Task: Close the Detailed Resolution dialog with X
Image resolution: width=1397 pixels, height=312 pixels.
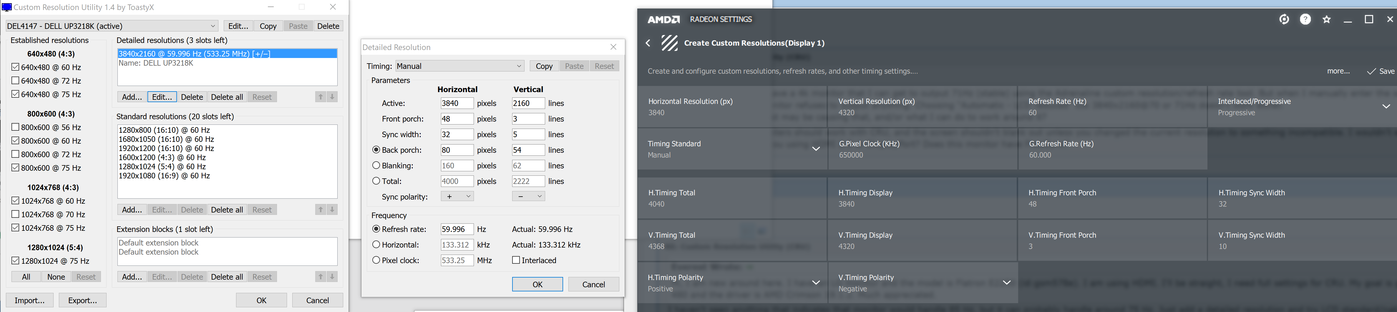Action: coord(613,47)
